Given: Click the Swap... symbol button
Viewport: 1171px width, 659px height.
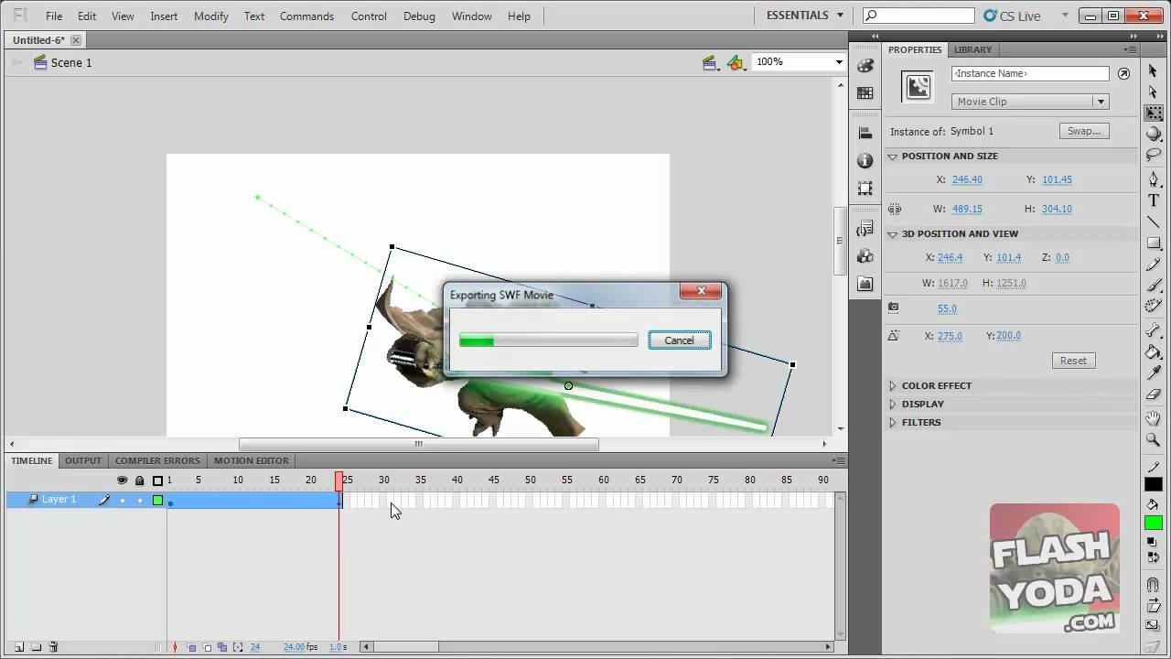Looking at the screenshot, I should point(1084,131).
